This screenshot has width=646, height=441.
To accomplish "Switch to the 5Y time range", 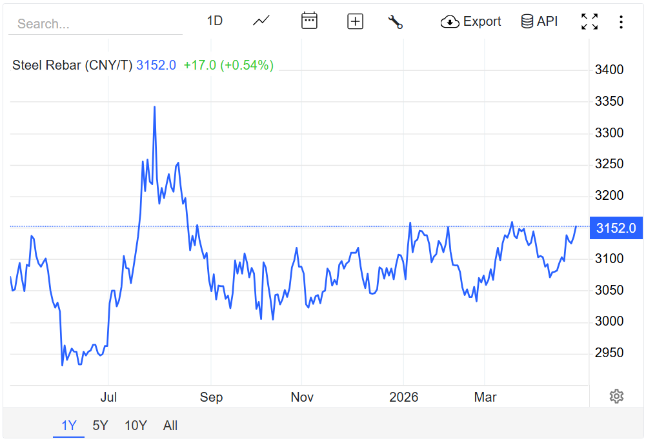I will point(100,426).
